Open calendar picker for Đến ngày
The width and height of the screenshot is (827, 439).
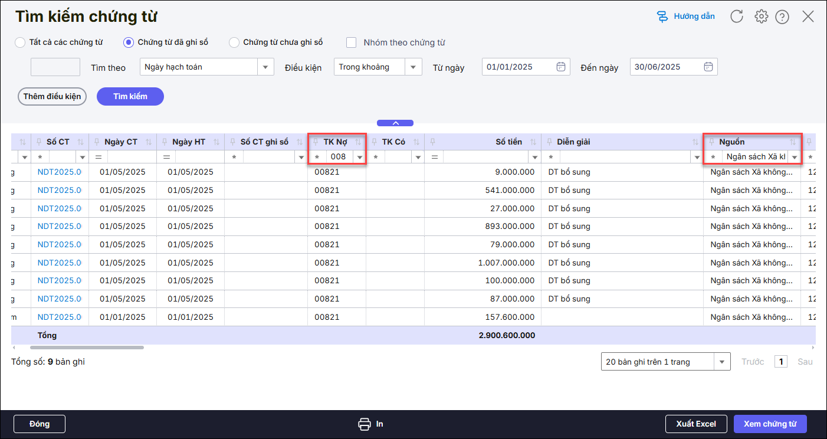708,67
